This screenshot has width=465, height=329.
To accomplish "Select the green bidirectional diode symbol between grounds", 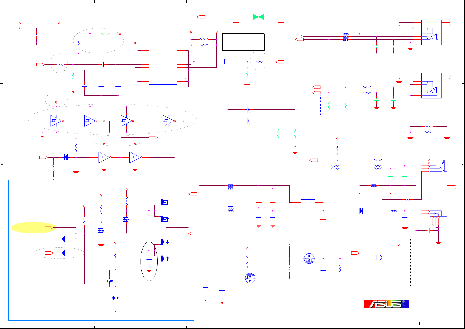I will coord(259,17).
